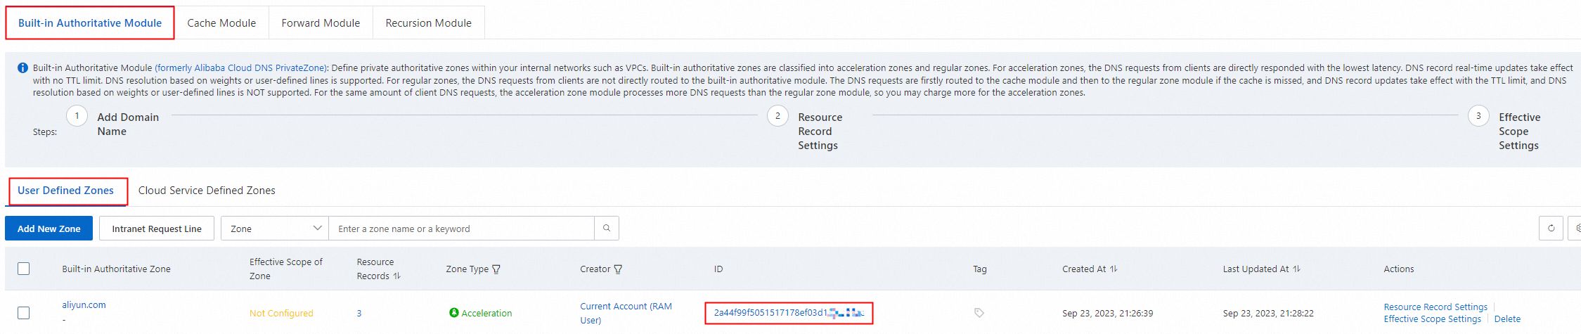The image size is (1581, 334).
Task: Click the tag icon in aliyun.com row
Action: point(979,313)
